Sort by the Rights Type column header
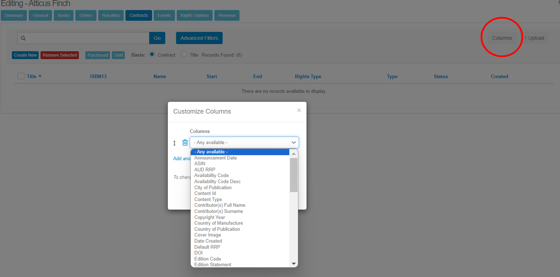This screenshot has width=560, height=277. [x=308, y=76]
